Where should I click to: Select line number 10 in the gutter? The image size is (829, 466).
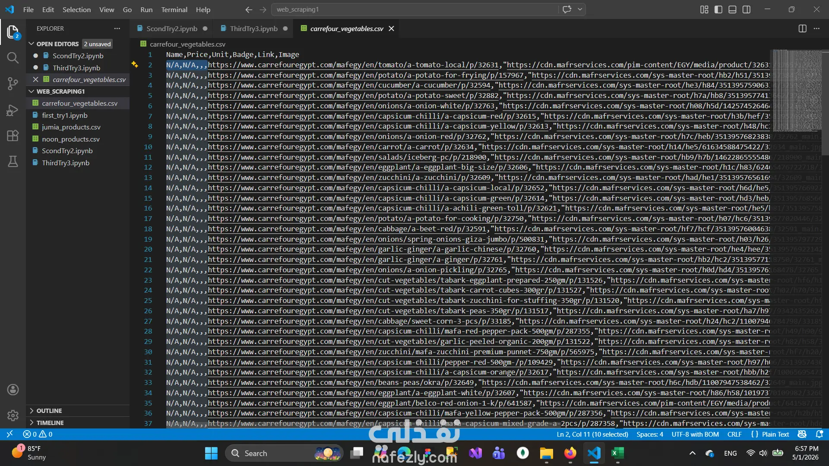click(x=148, y=147)
